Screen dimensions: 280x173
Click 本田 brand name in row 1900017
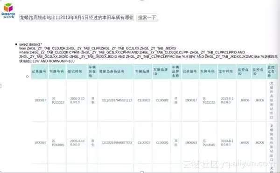point(176,100)
